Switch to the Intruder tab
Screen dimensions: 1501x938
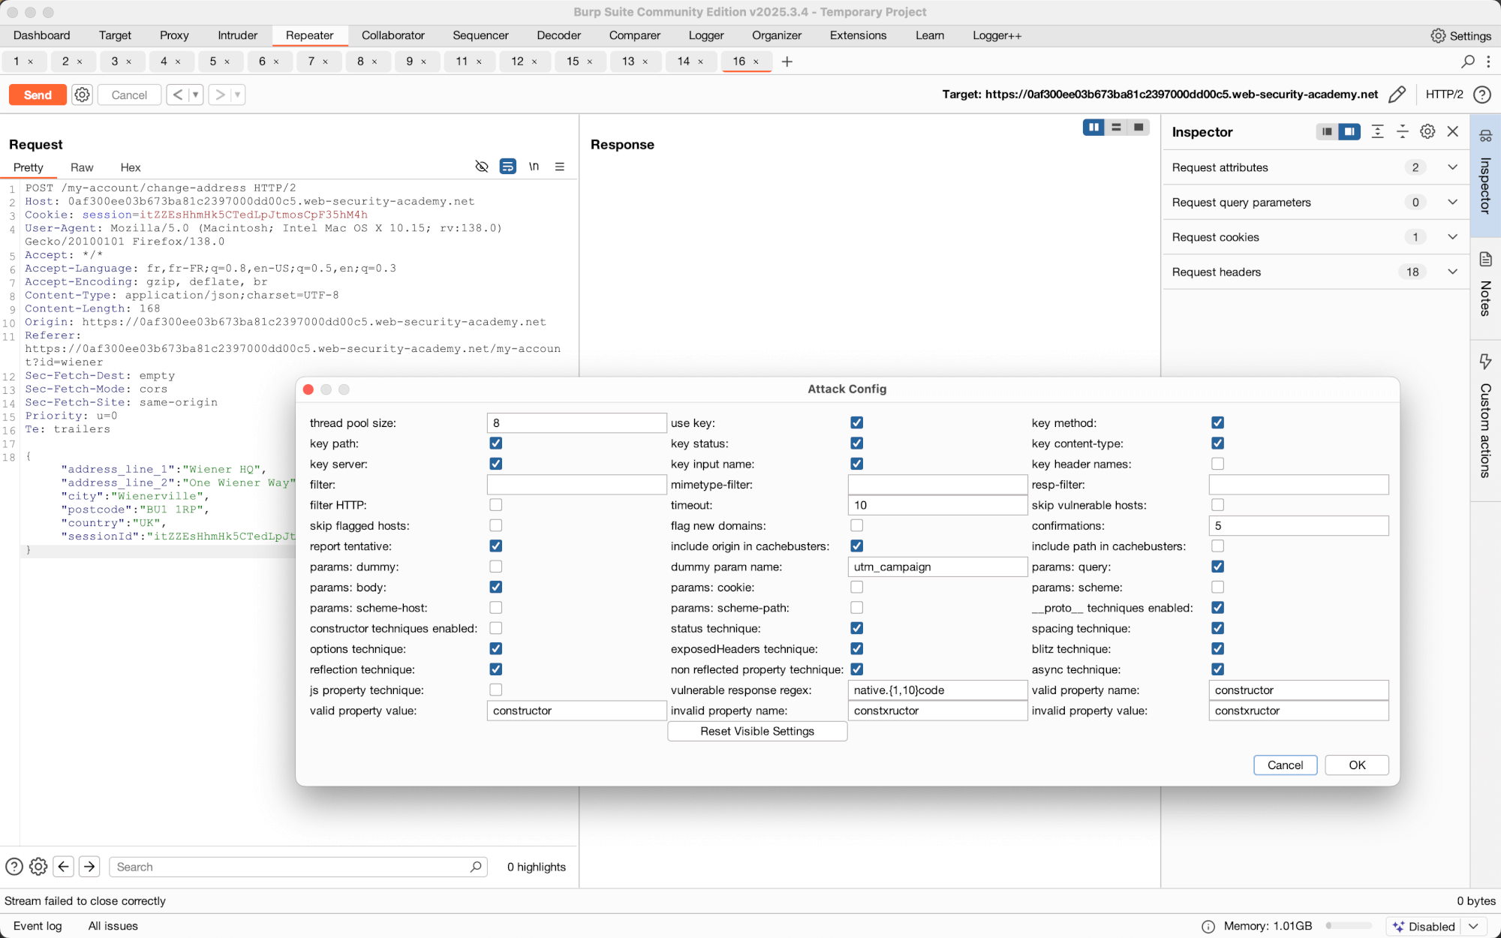pyautogui.click(x=237, y=35)
